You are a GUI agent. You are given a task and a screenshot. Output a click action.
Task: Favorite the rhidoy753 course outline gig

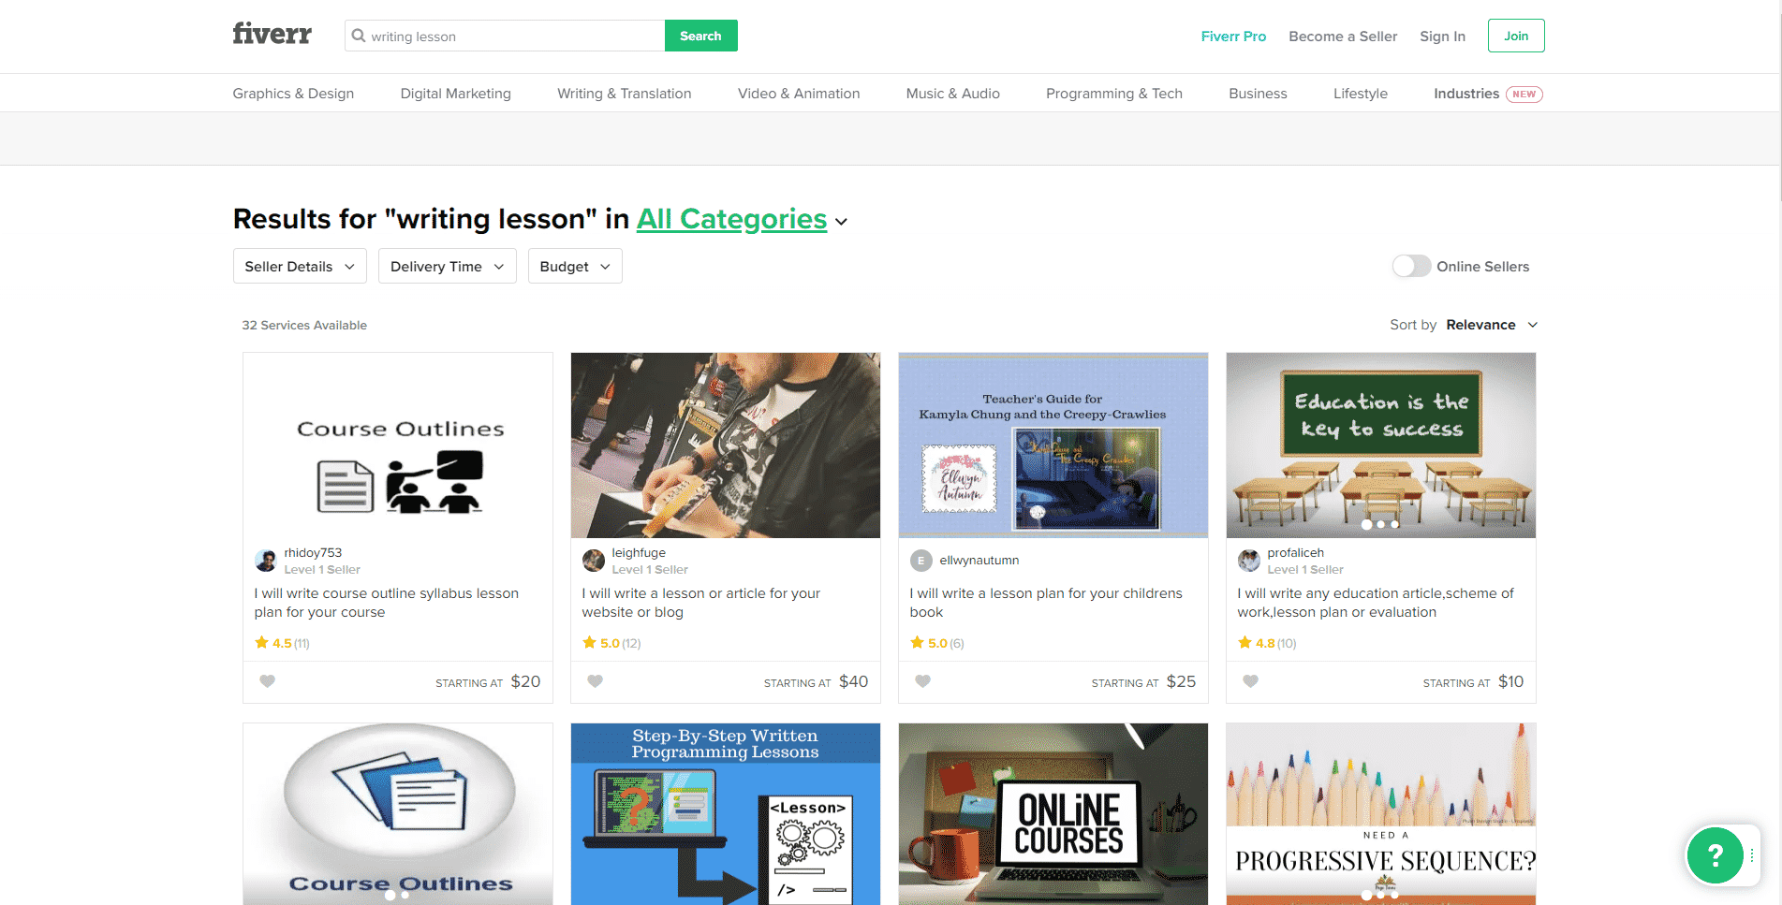pos(268,681)
